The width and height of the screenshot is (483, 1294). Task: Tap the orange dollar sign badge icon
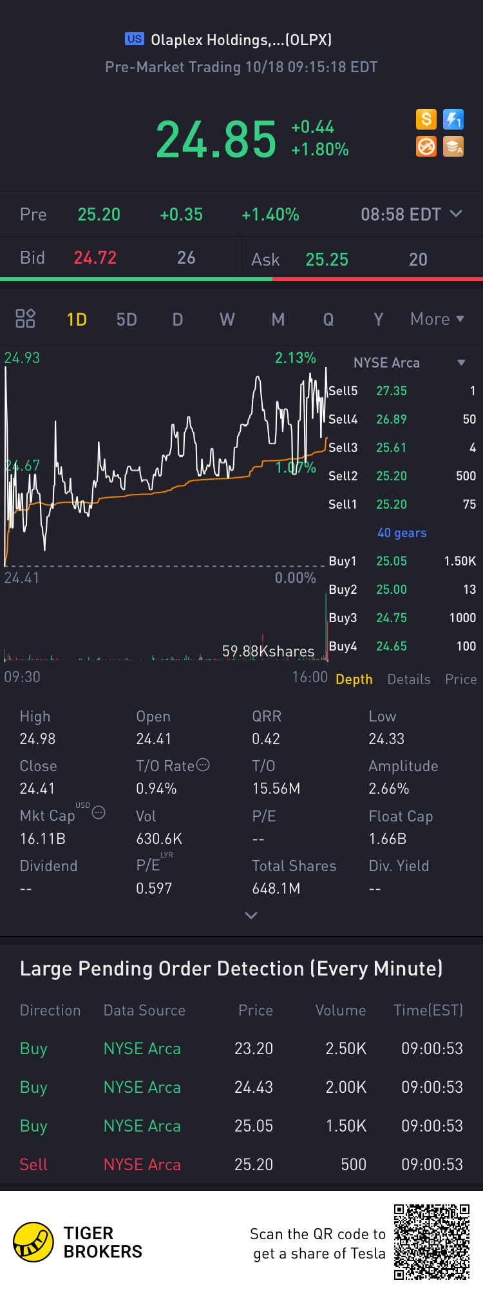click(426, 119)
